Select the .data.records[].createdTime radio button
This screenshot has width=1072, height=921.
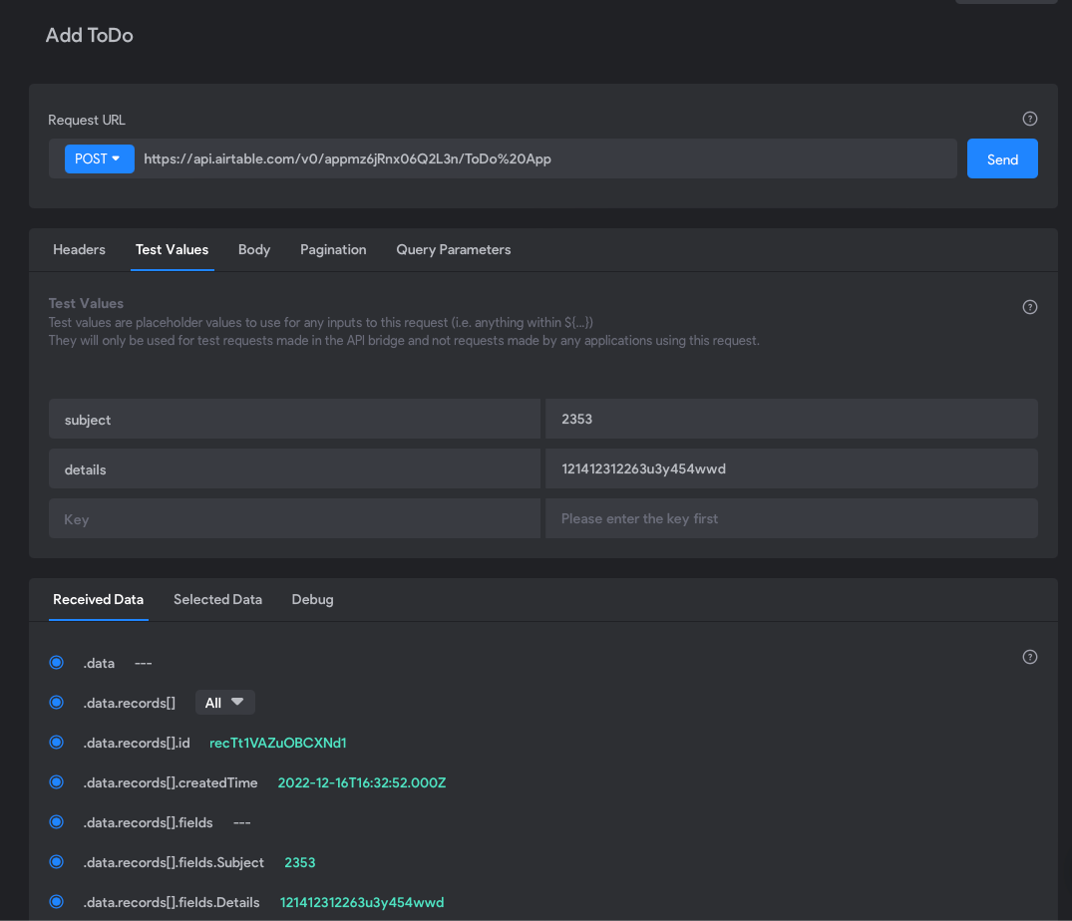click(57, 782)
